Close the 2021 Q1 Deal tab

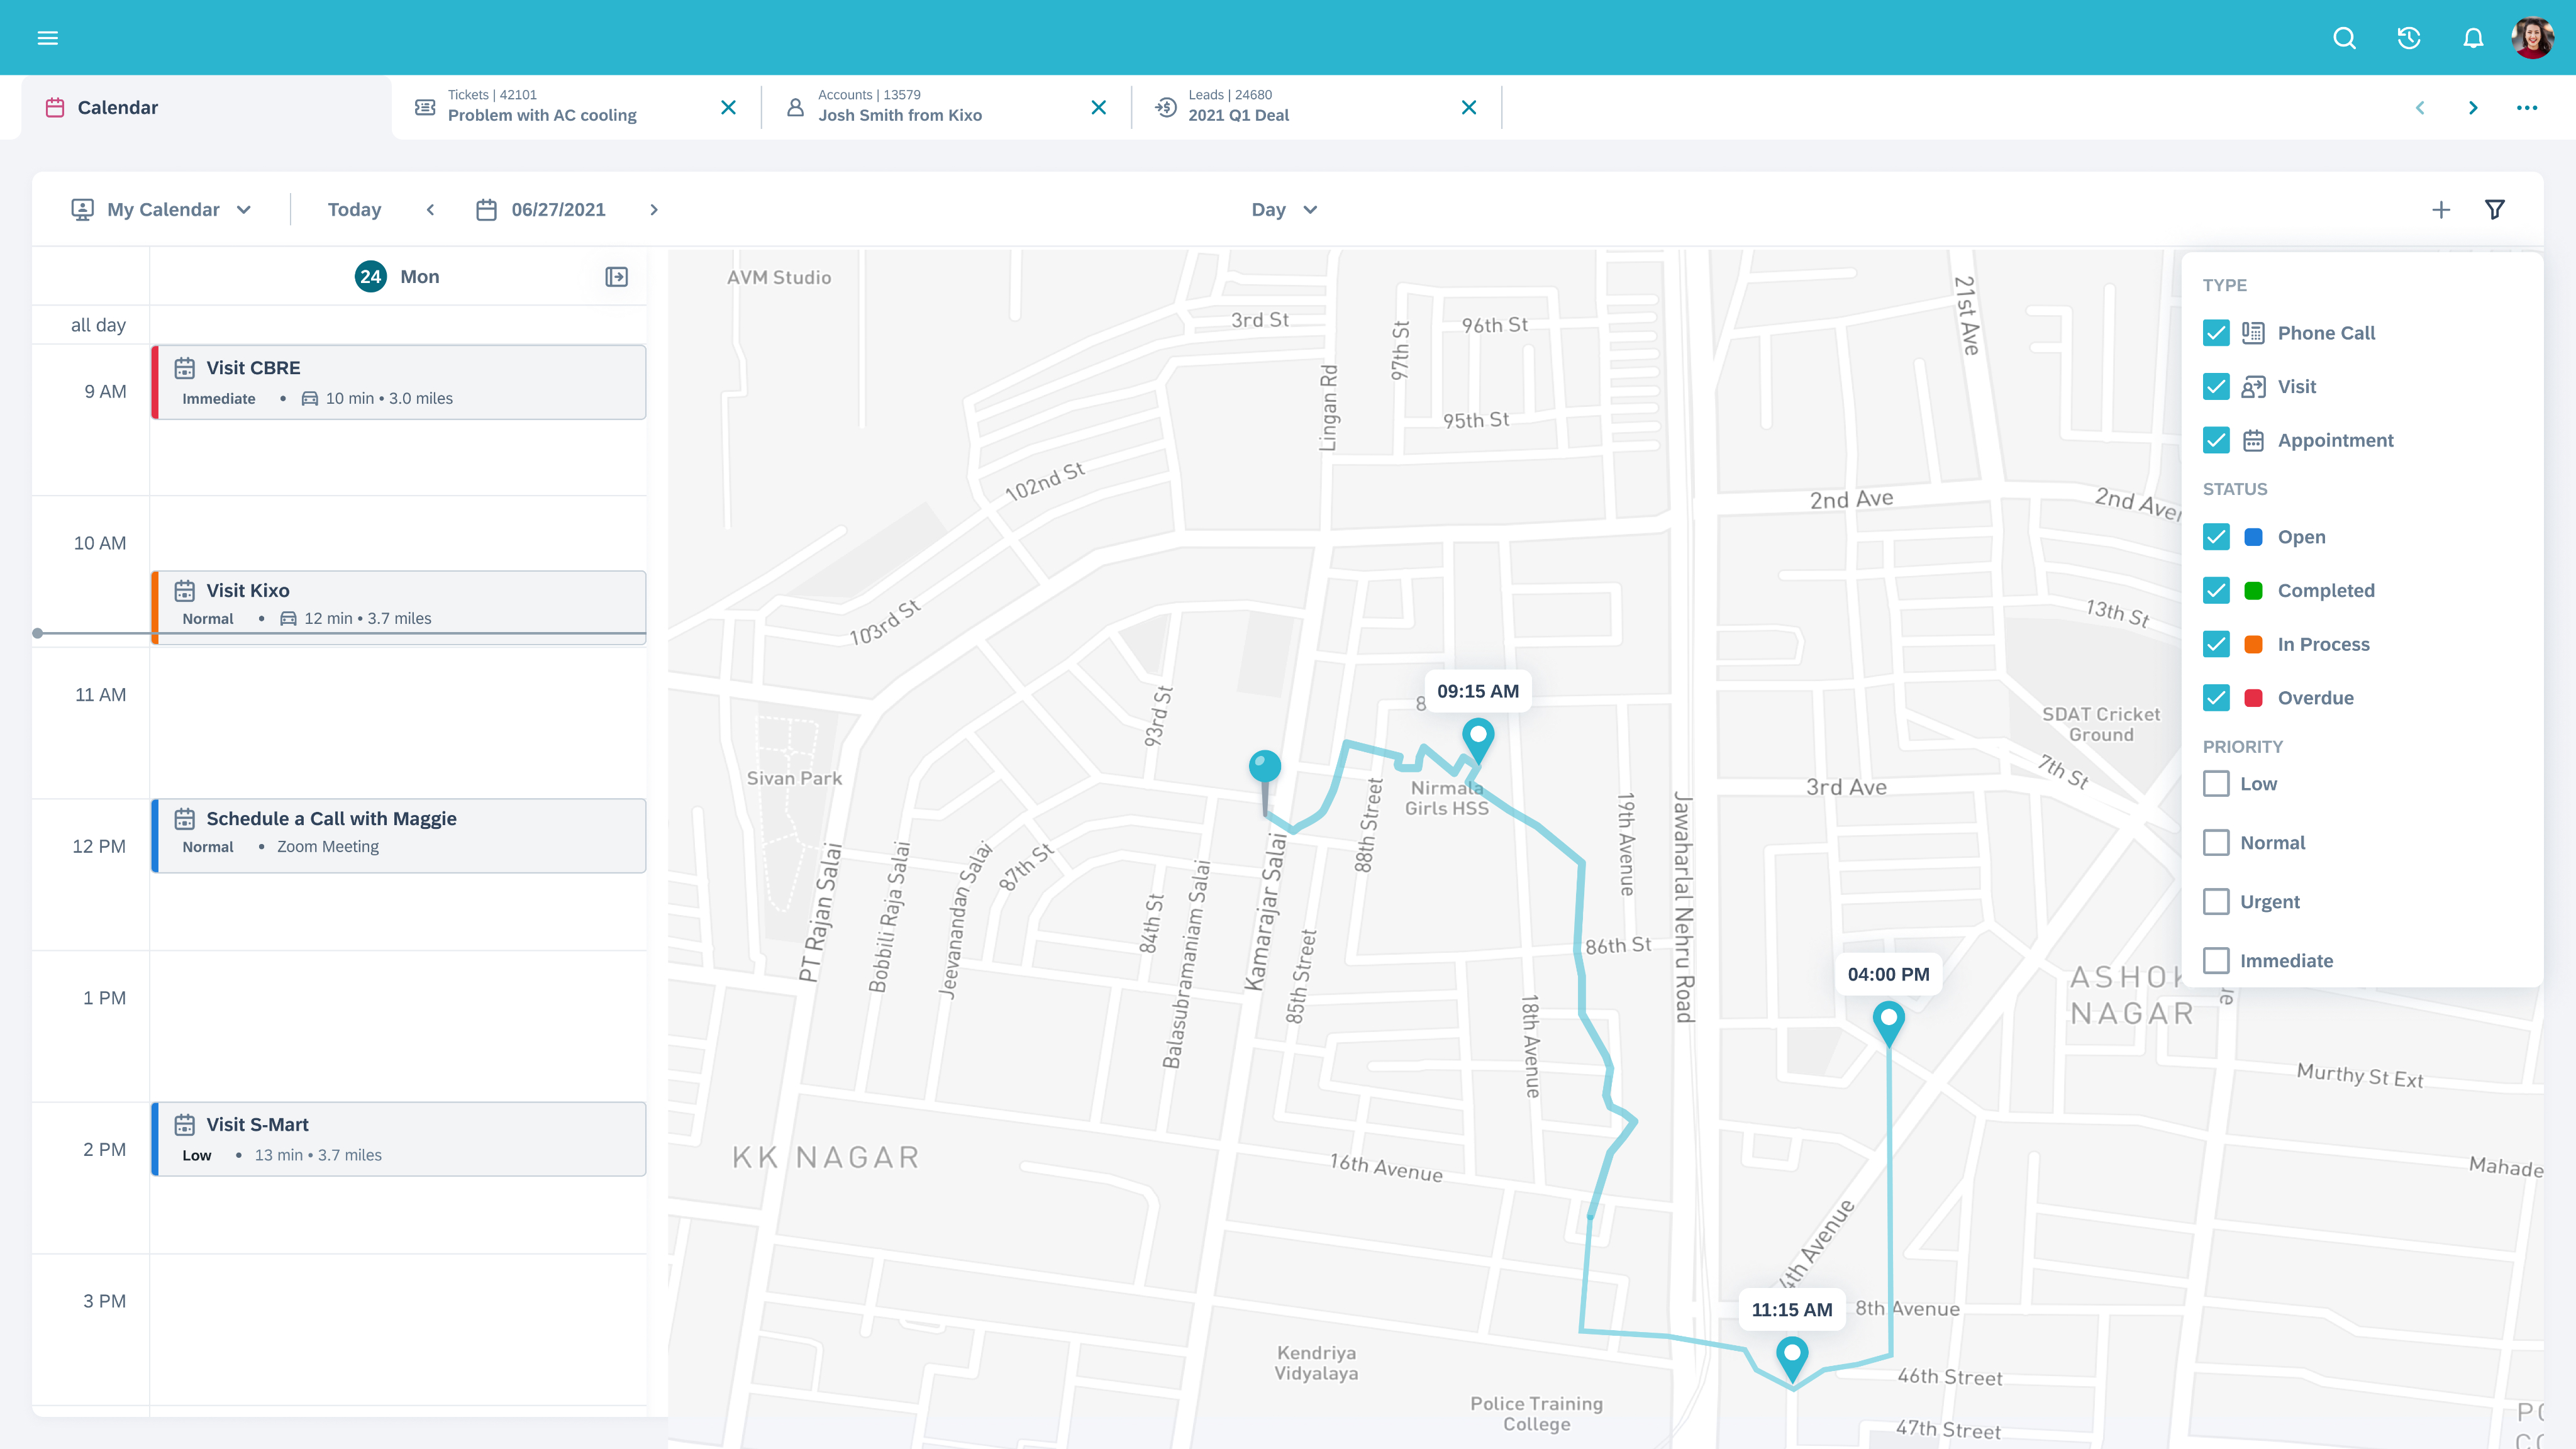coord(1468,107)
